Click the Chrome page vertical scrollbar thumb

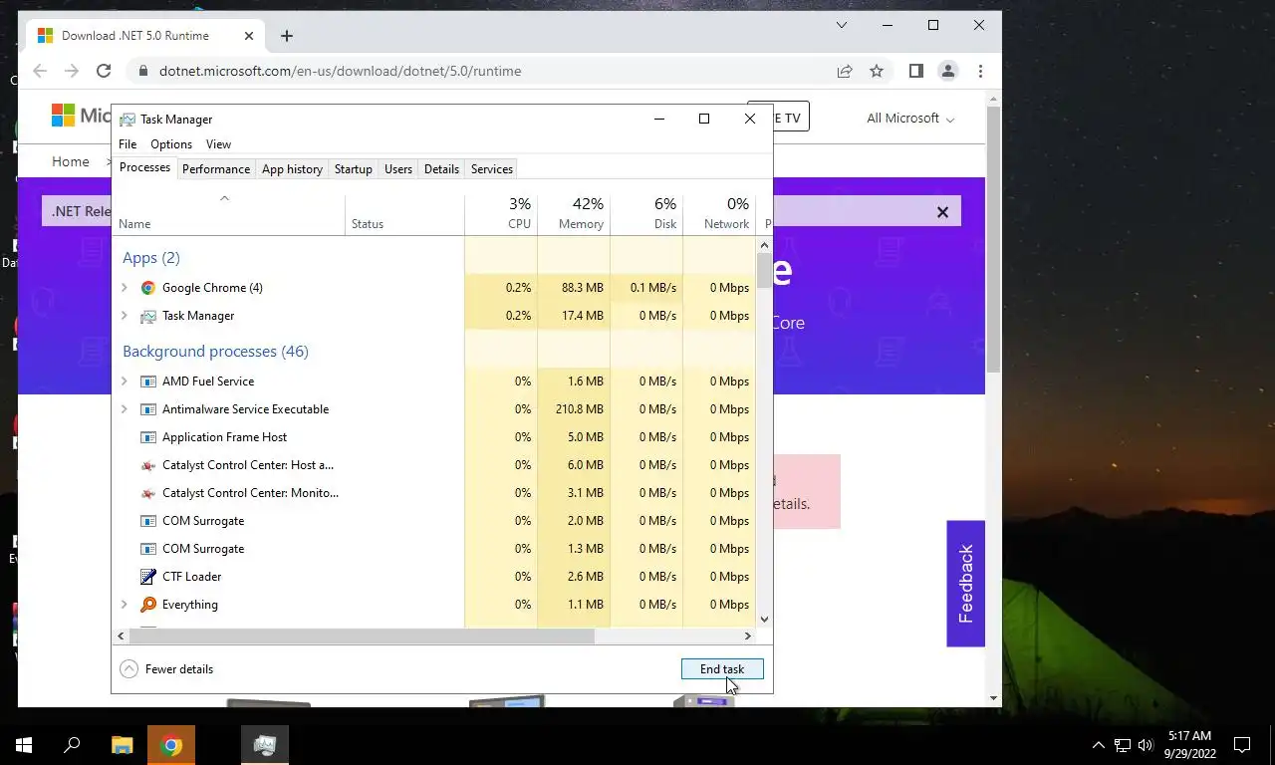[993, 239]
